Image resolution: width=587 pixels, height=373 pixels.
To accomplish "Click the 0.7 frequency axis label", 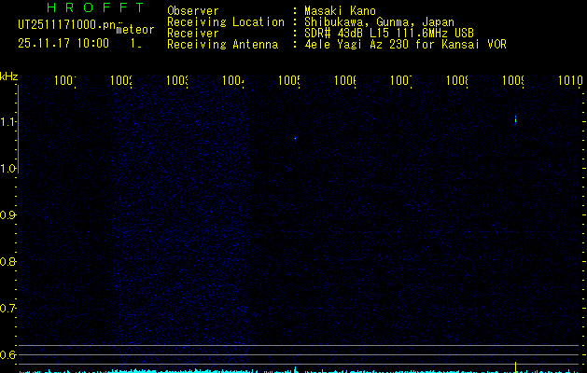I will pyautogui.click(x=7, y=309).
